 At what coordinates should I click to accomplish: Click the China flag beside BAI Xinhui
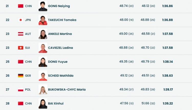[x=20, y=104]
